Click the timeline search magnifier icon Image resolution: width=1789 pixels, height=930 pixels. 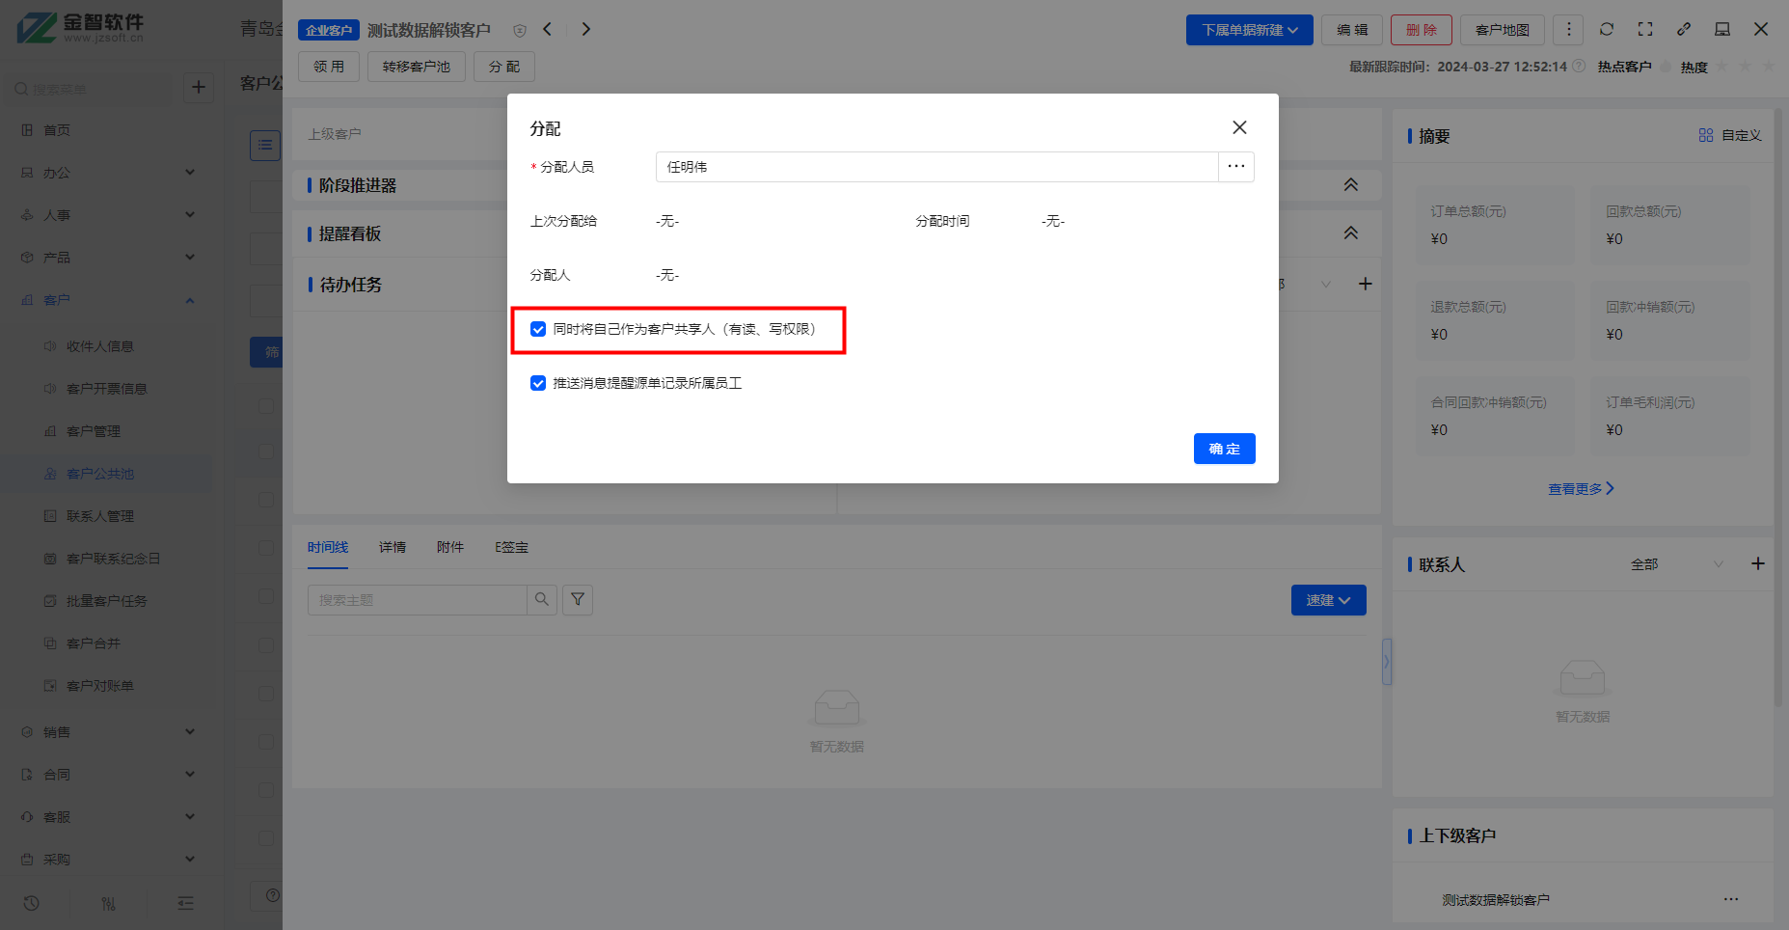pyautogui.click(x=542, y=599)
